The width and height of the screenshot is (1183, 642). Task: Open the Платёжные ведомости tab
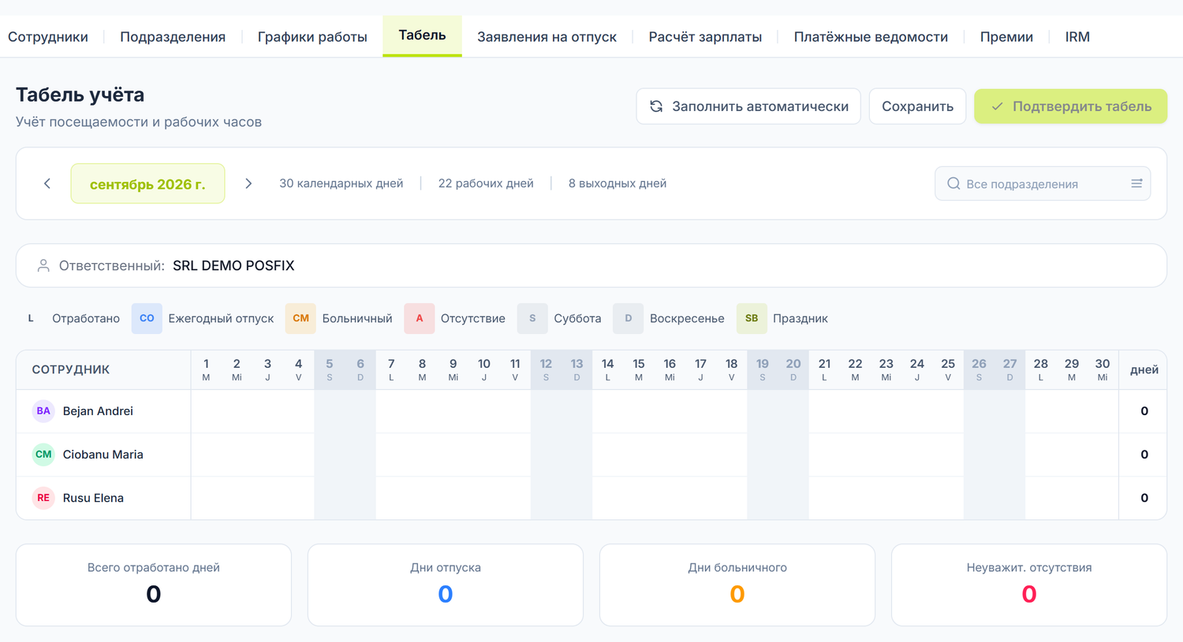pos(871,37)
